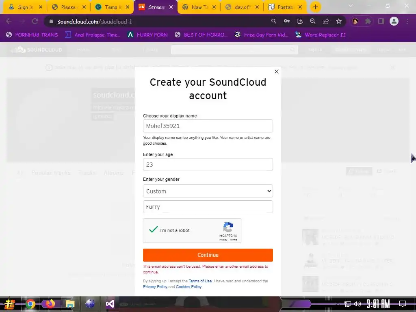Click the browser back arrow
The image size is (416, 312).
[x=9, y=21]
